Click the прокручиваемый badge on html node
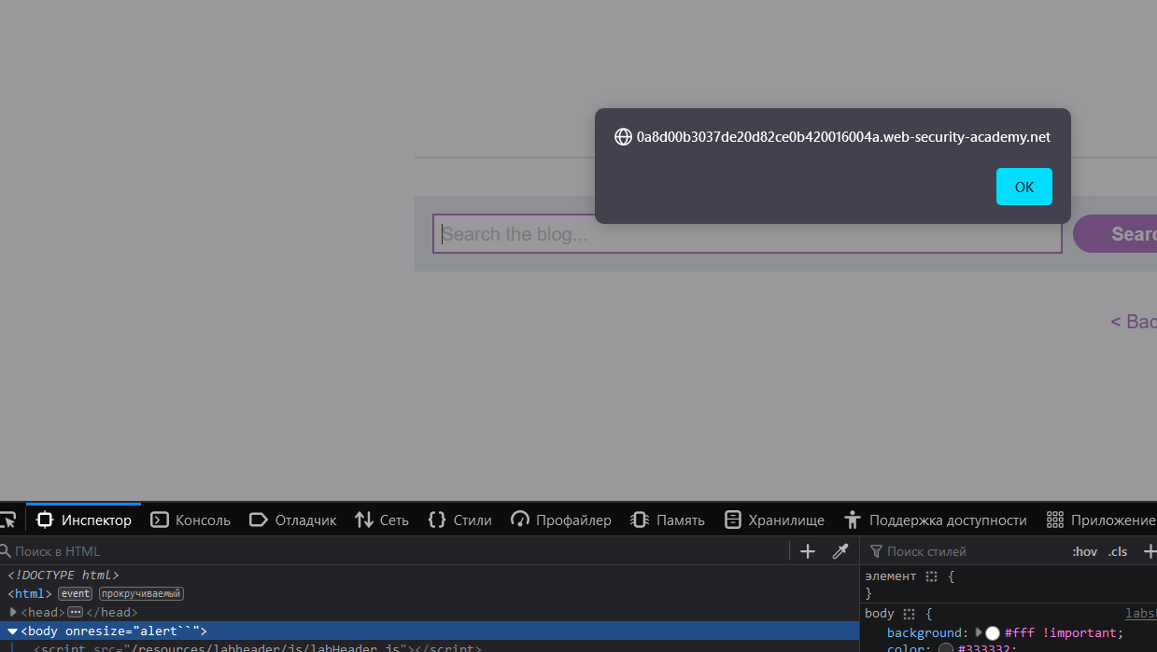1157x652 pixels. [x=142, y=593]
